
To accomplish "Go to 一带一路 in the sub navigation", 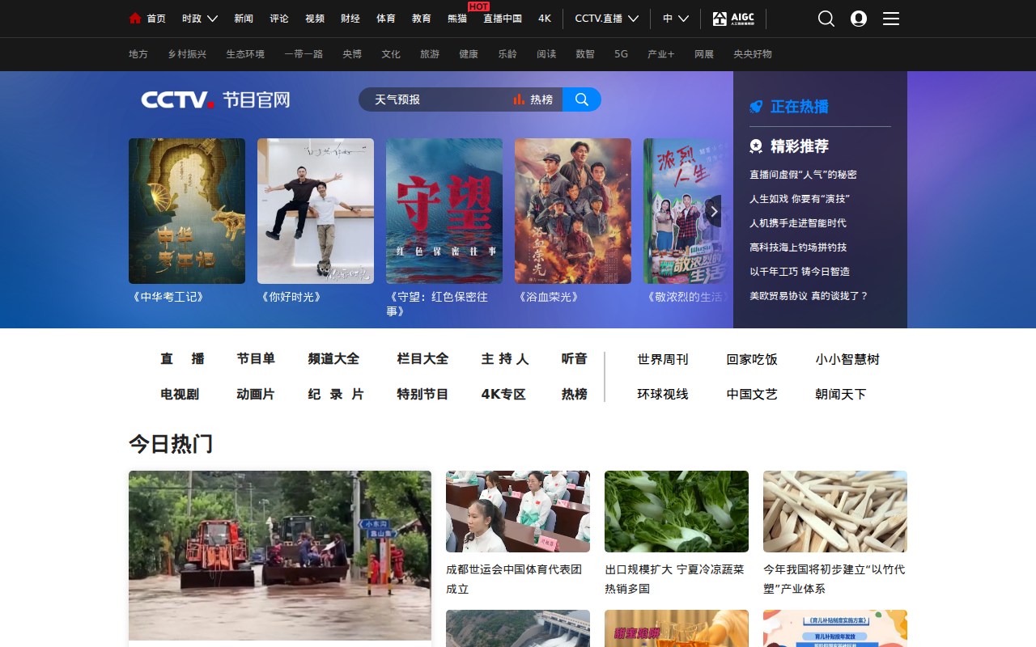I will [304, 54].
